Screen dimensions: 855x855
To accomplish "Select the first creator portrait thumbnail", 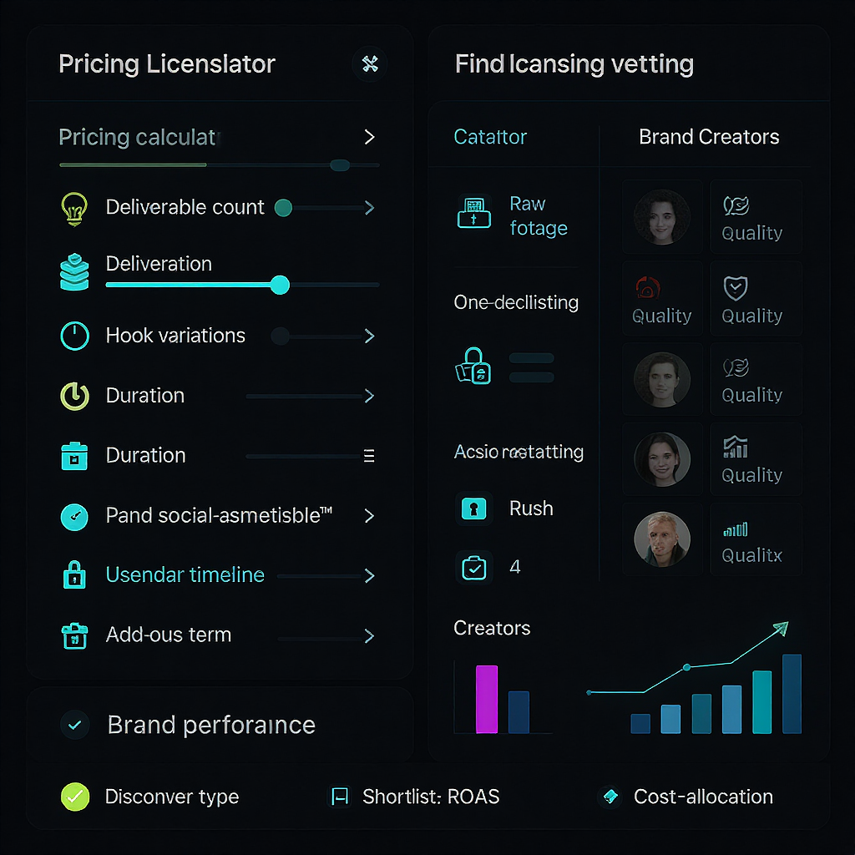I will pos(662,217).
